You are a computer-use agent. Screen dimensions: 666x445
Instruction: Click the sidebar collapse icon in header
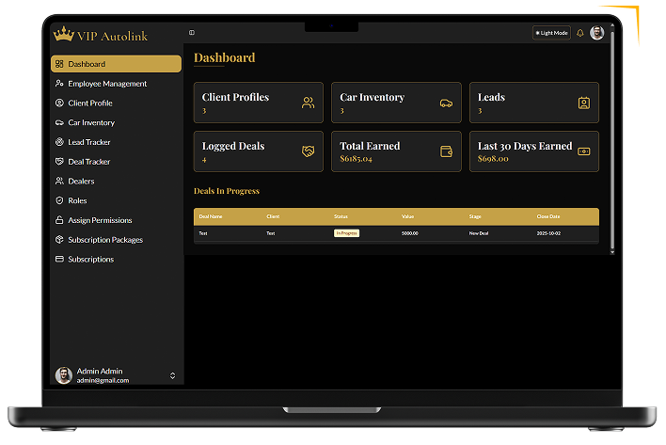192,33
